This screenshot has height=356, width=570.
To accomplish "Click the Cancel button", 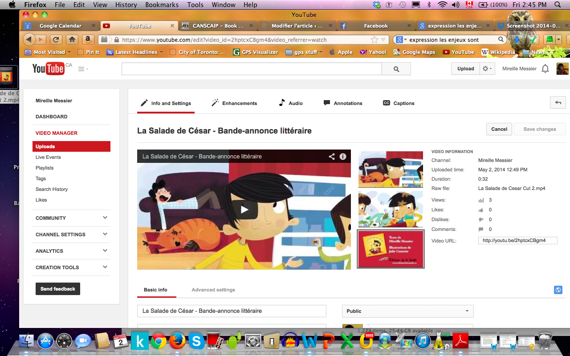I will pyautogui.click(x=499, y=129).
